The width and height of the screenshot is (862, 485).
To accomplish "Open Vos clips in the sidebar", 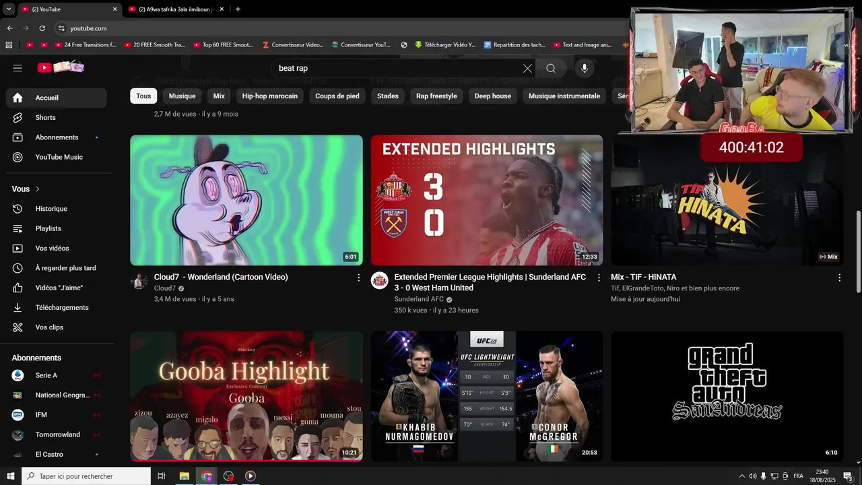I will 57,327.
